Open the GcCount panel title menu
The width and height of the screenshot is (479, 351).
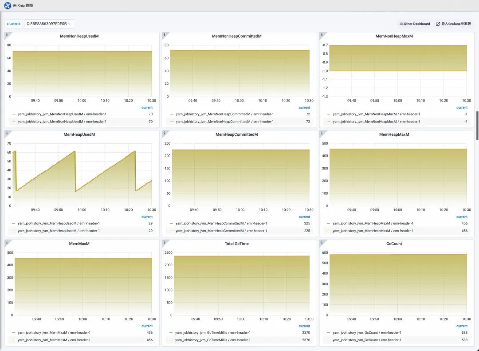click(394, 244)
